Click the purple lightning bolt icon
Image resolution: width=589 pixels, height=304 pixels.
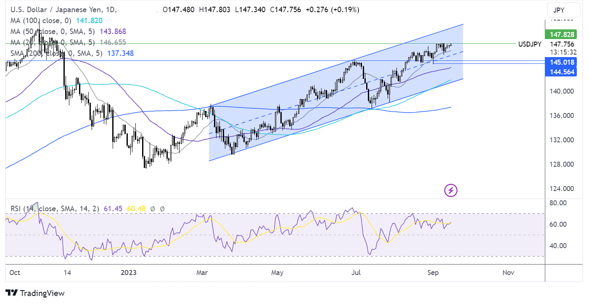tap(451, 191)
